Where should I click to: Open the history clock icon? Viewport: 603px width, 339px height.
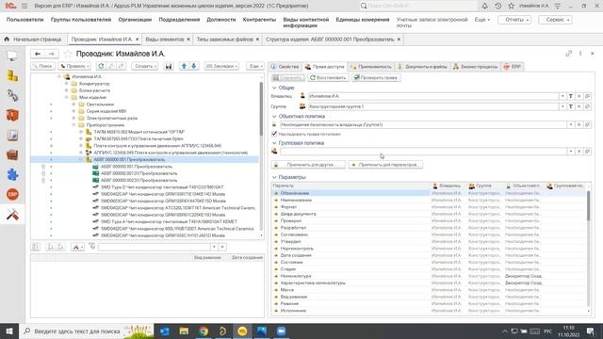click(498, 6)
